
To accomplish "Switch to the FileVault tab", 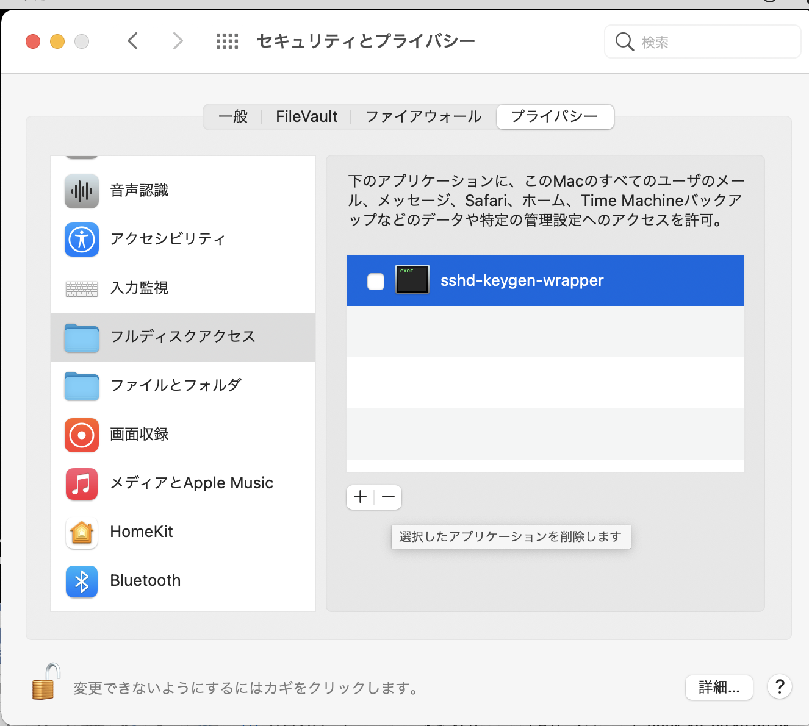I will coord(306,116).
